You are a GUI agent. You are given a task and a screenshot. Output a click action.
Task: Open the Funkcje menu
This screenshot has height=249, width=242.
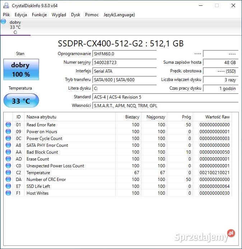pos(39,15)
